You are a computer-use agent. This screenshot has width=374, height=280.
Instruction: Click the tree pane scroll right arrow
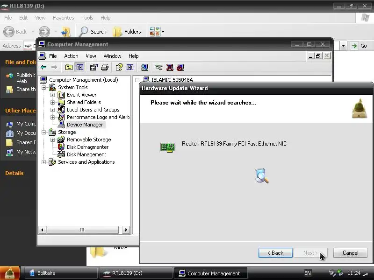(x=126, y=230)
